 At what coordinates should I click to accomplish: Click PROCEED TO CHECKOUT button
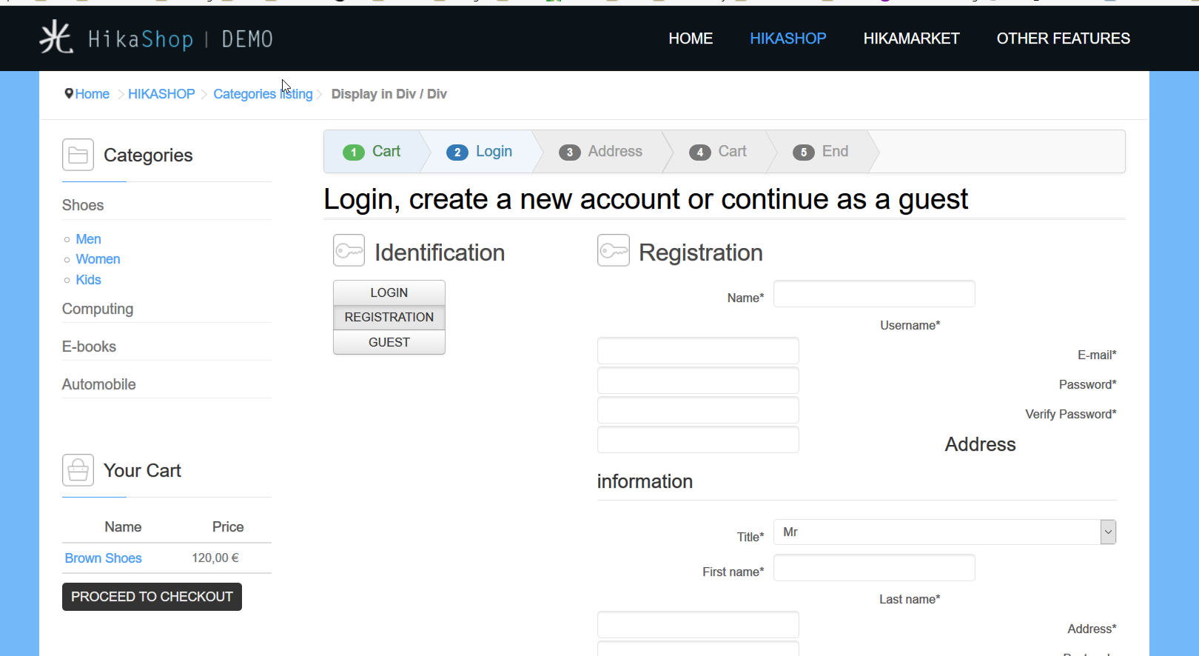152,597
